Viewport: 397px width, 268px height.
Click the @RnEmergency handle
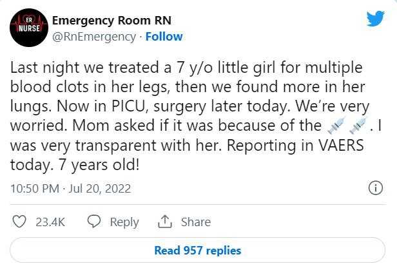(92, 37)
